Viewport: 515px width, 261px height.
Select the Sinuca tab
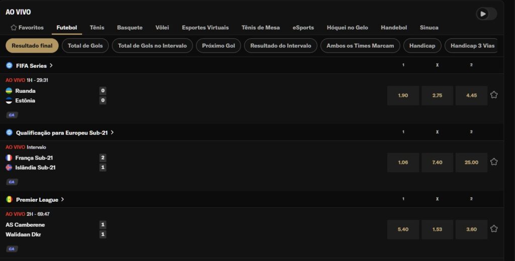(x=429, y=28)
